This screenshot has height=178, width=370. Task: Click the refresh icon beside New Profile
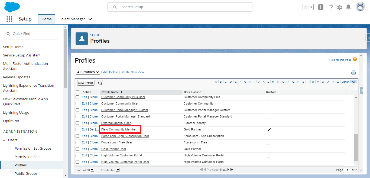(x=100, y=83)
